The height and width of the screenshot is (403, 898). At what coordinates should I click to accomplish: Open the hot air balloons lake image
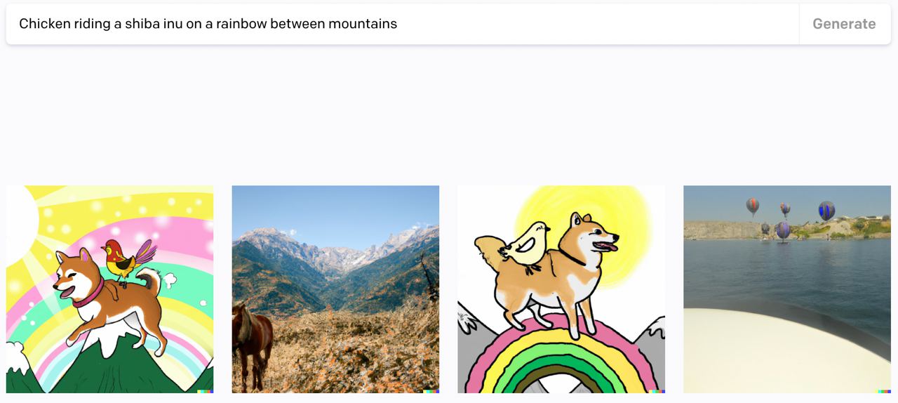[x=787, y=289]
